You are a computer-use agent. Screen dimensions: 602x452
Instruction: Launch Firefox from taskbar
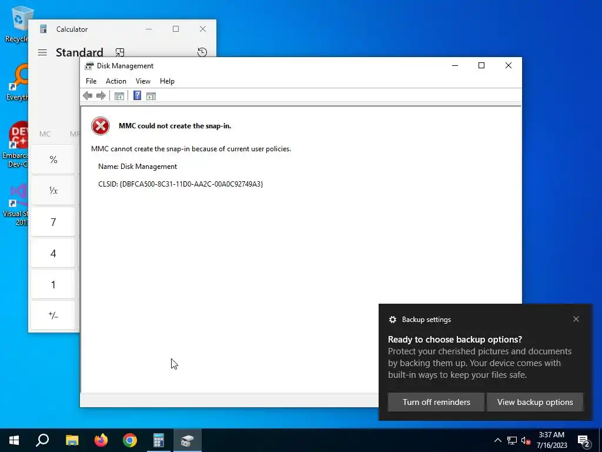click(x=101, y=440)
